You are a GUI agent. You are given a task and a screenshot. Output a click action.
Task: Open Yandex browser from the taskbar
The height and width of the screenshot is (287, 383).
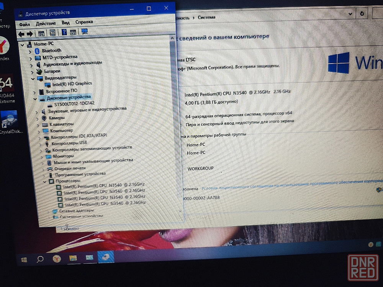(57, 259)
